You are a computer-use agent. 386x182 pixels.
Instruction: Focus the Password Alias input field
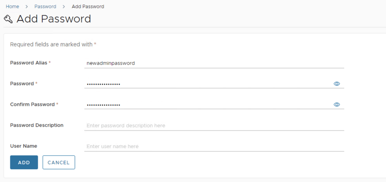point(214,63)
